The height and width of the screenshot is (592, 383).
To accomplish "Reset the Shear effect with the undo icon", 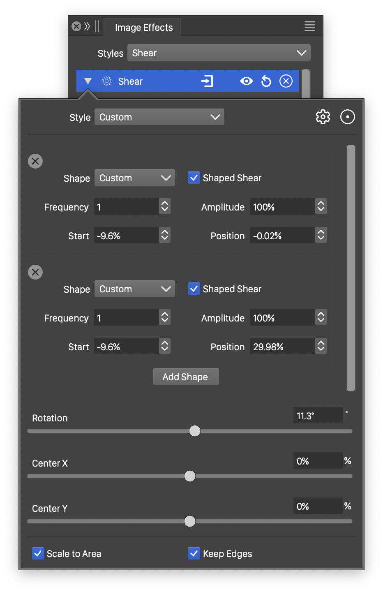I will tap(266, 81).
